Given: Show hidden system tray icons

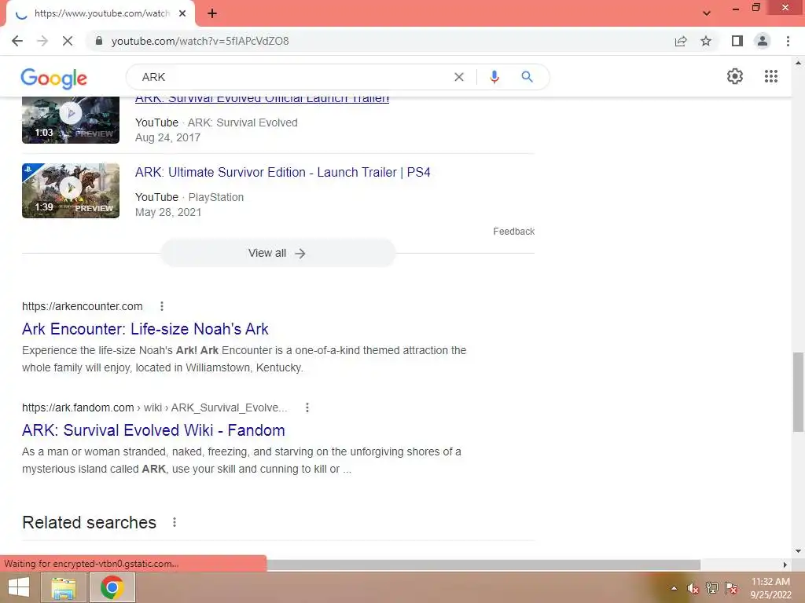Looking at the screenshot, I should point(674,588).
